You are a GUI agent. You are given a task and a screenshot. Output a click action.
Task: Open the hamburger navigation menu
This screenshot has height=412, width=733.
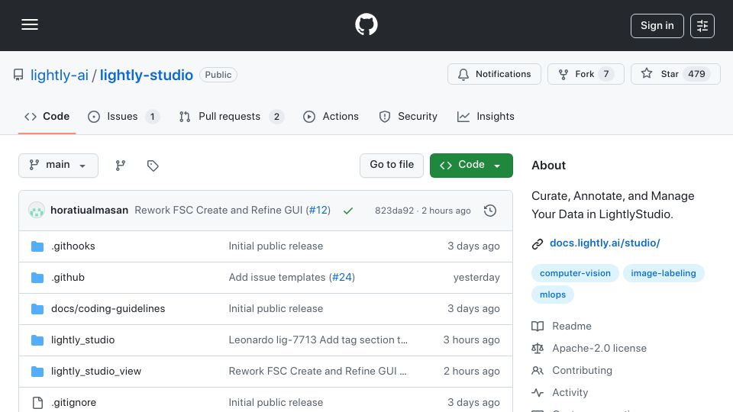(30, 24)
